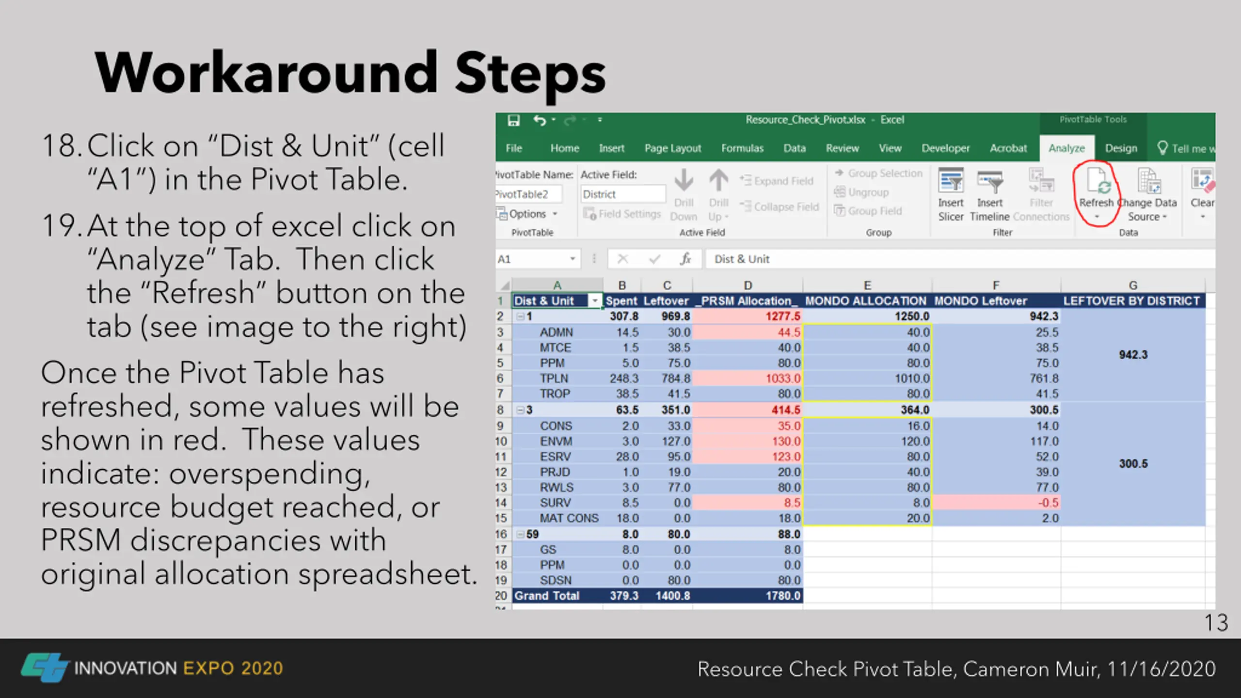The height and width of the screenshot is (698, 1241).
Task: Click the Active Field box showing District
Action: [x=623, y=194]
